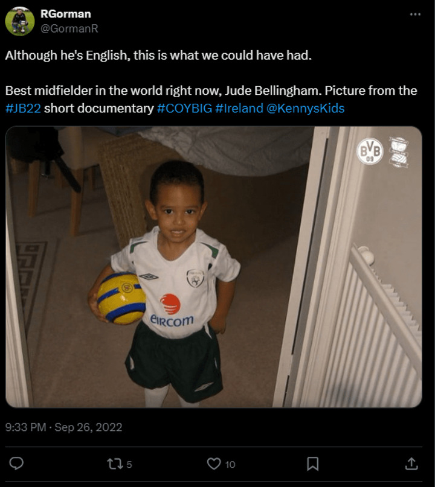The height and width of the screenshot is (487, 435).
Task: Click the RGorman display name
Action: [65, 13]
